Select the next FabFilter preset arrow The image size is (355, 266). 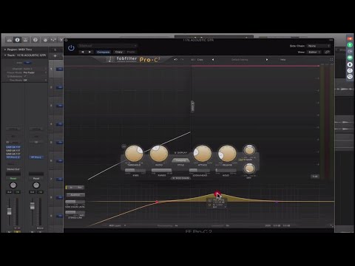coord(267,60)
